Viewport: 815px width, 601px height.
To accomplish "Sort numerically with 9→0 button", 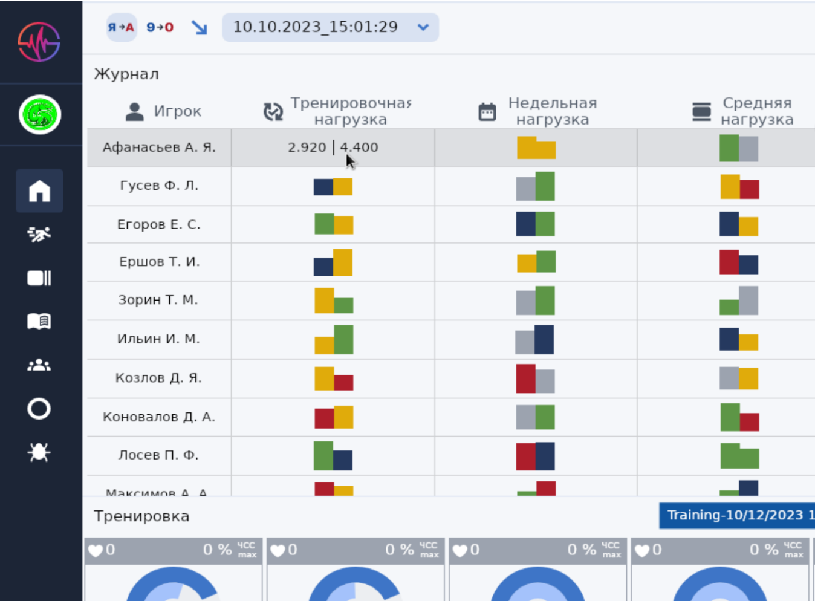I will [x=160, y=27].
